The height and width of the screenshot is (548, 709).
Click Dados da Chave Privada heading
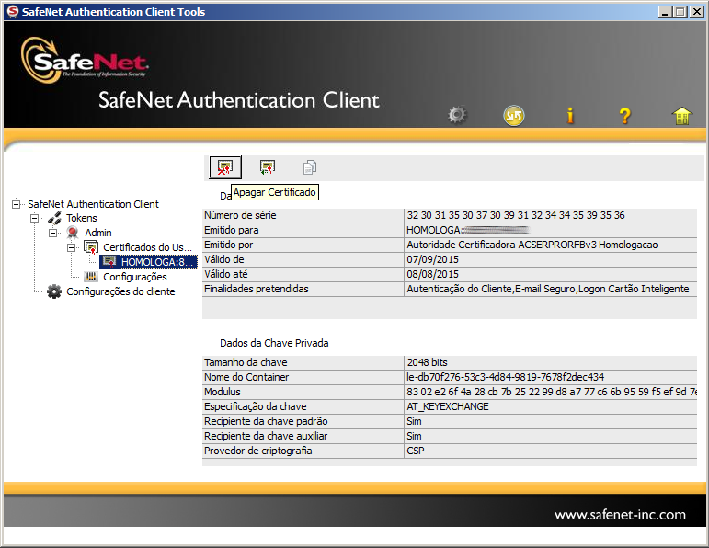tap(274, 343)
